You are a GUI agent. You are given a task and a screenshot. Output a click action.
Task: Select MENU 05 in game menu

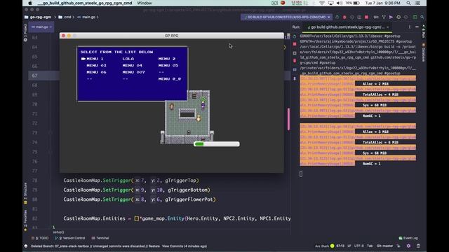168,65
